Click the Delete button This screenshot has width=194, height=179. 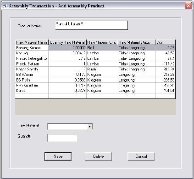click(x=98, y=156)
